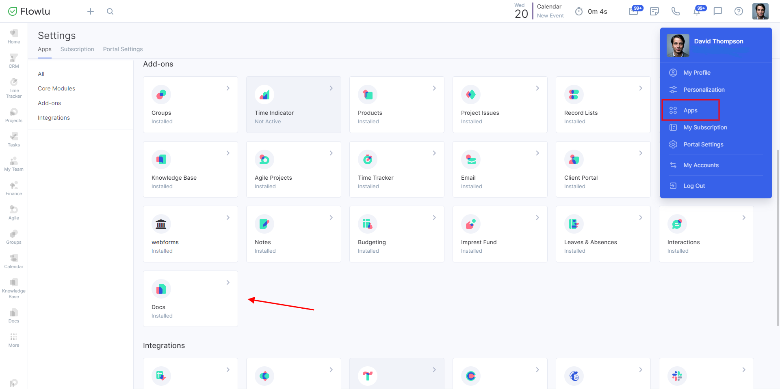
Task: Open Tasks in the sidebar
Action: coord(14,140)
